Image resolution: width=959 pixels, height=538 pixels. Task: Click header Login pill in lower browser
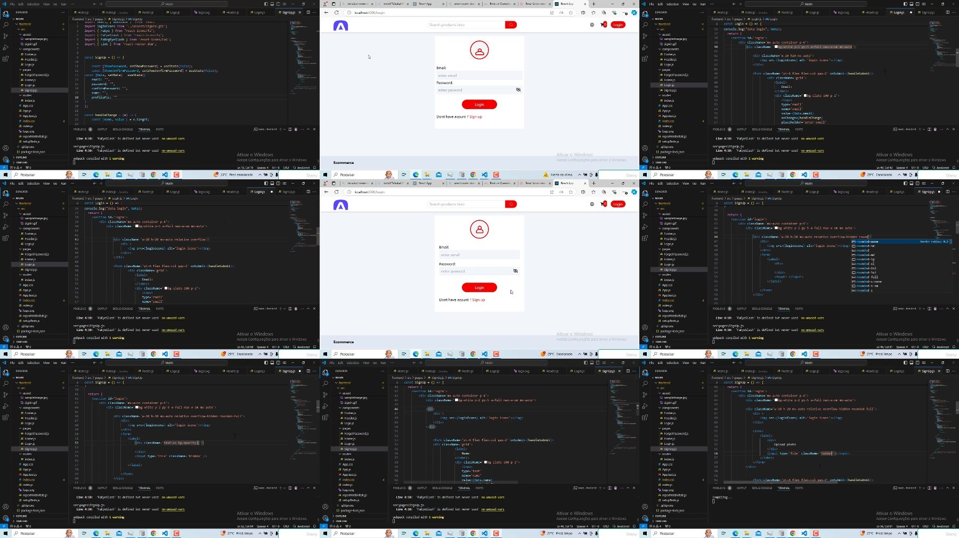point(618,204)
